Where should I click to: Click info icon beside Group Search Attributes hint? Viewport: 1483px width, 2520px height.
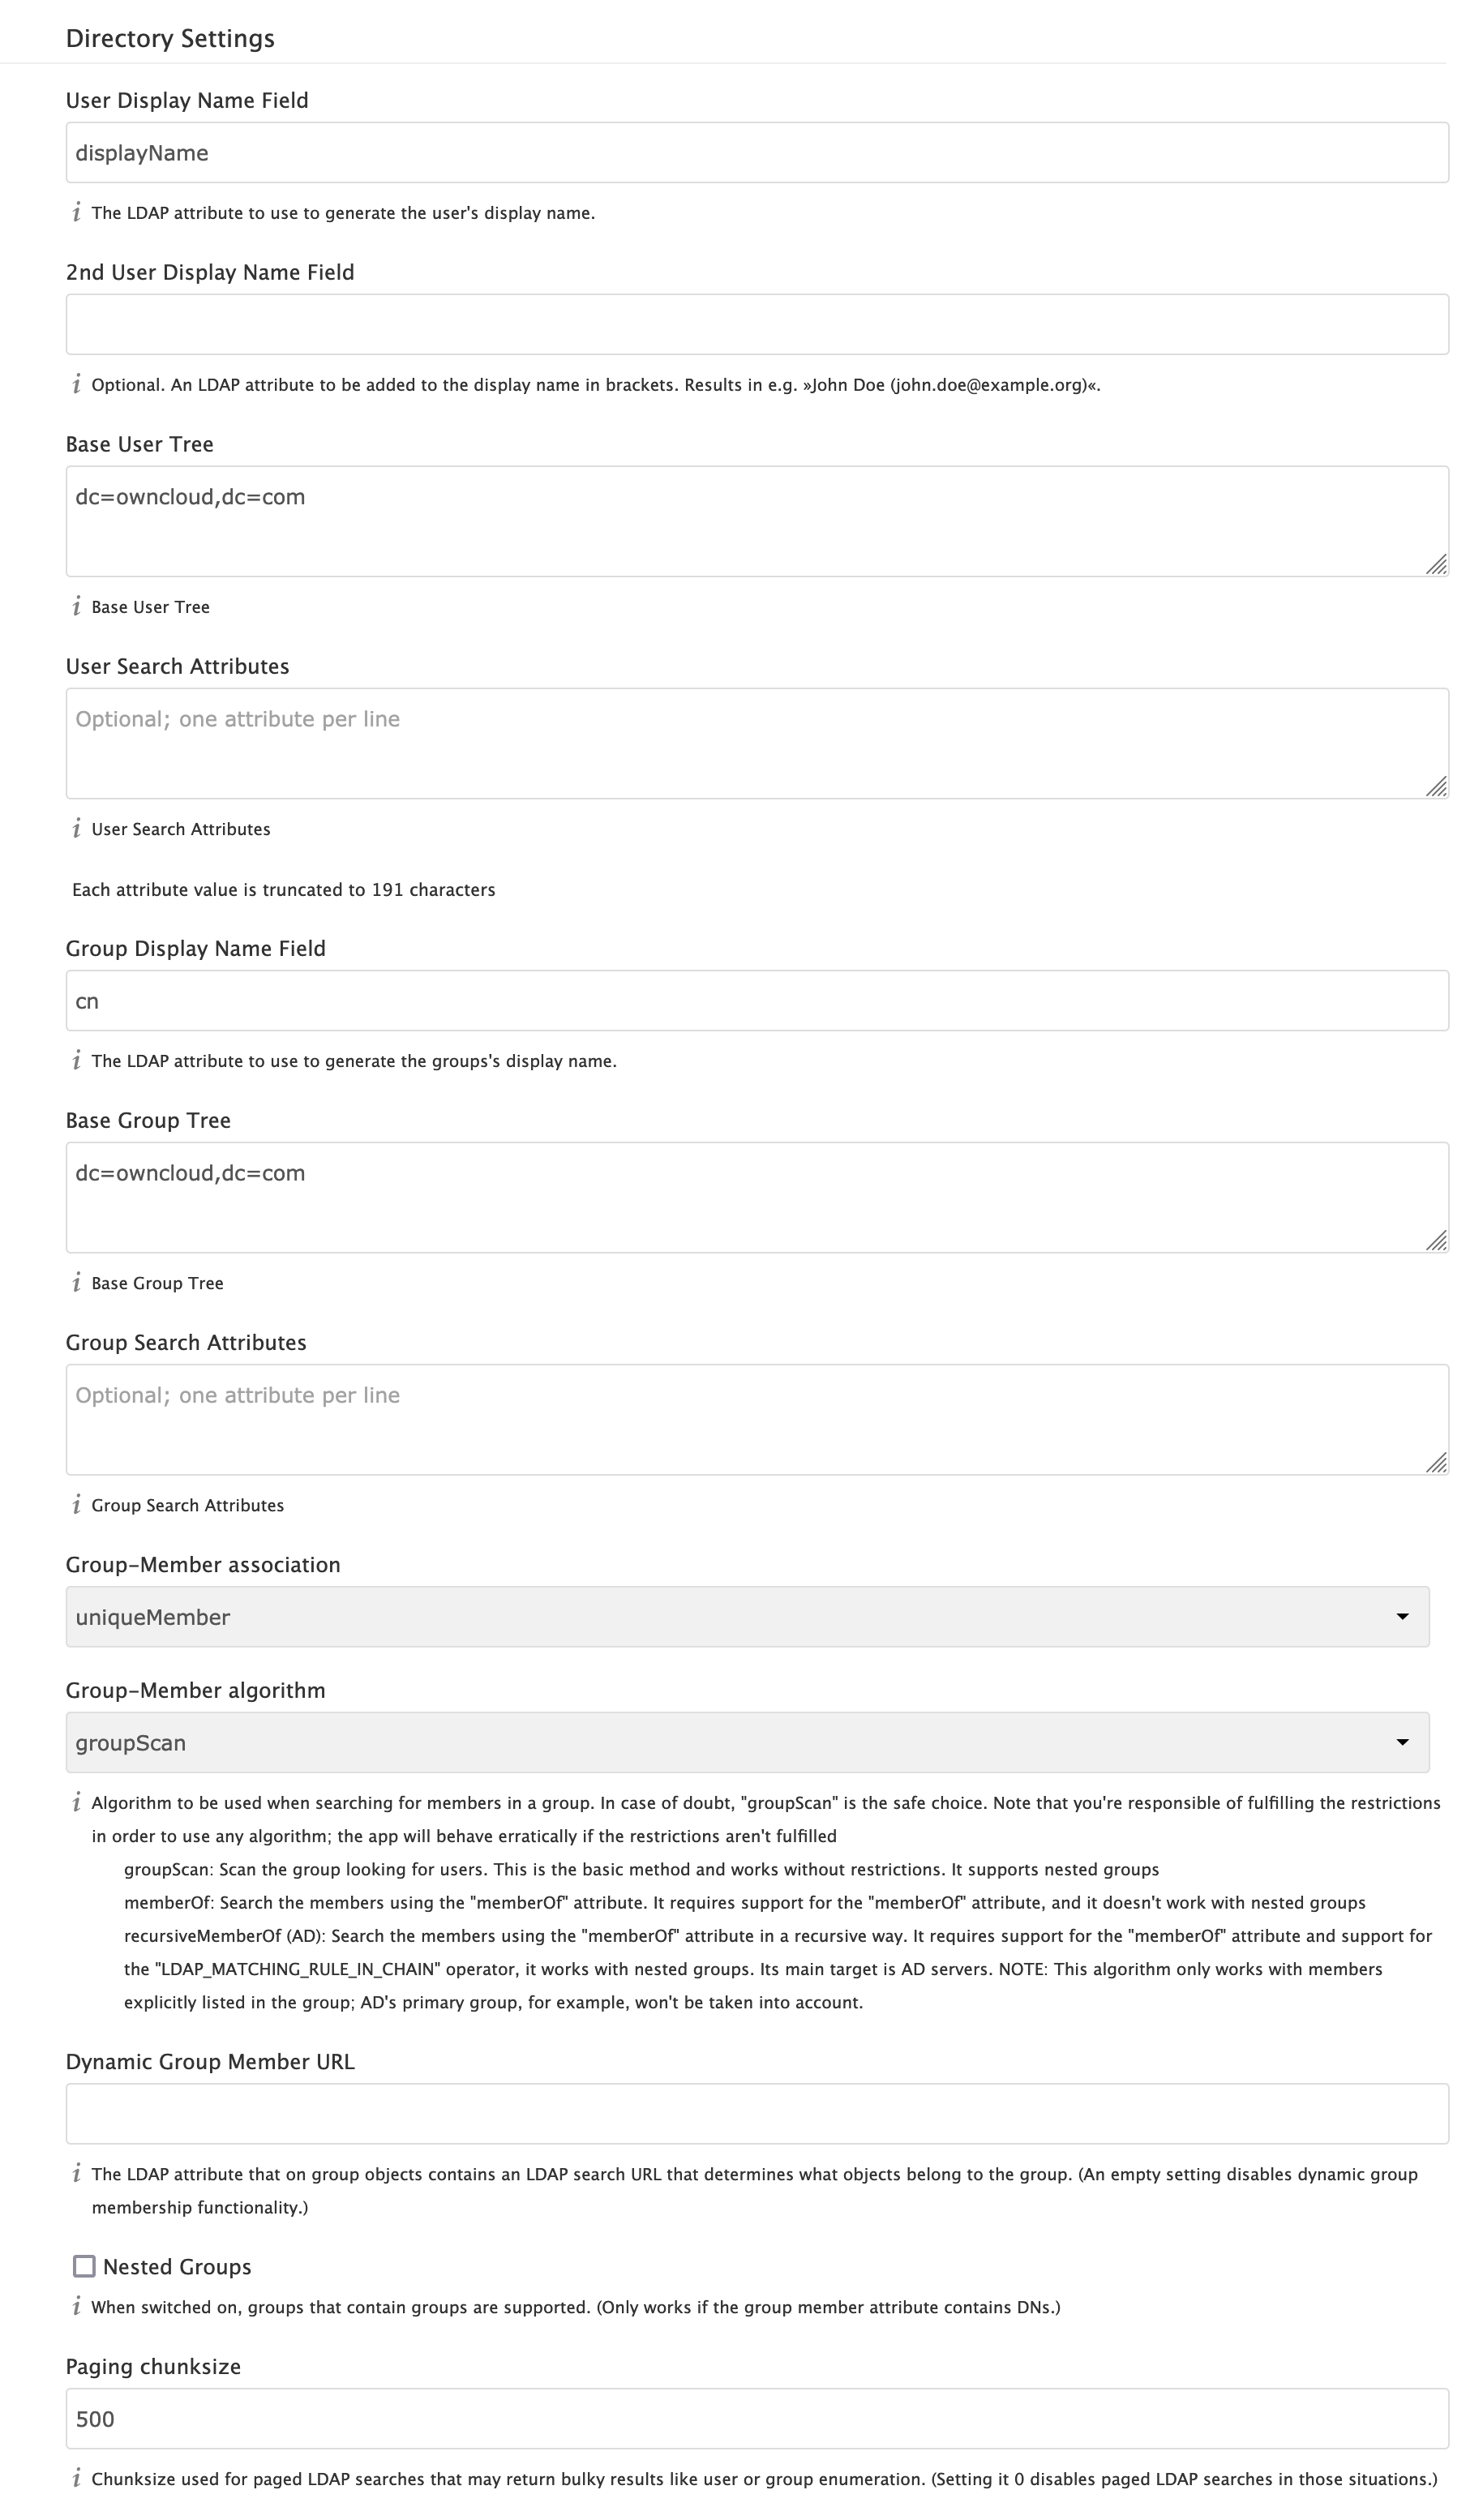pos(76,1504)
